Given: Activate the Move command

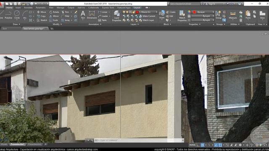Looking at the screenshot, I should pos(42,12).
